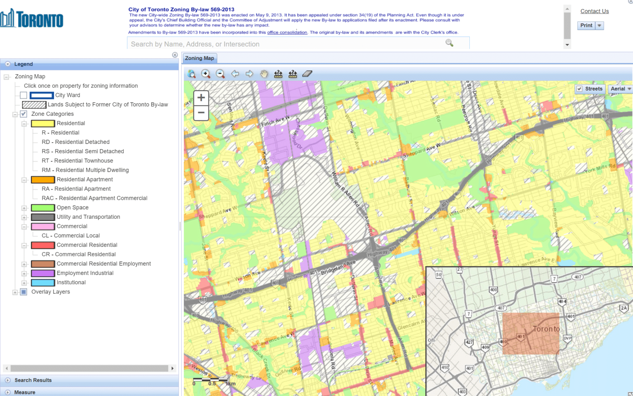633x396 pixels.
Task: Expand the Search Results panel
Action: click(7, 380)
